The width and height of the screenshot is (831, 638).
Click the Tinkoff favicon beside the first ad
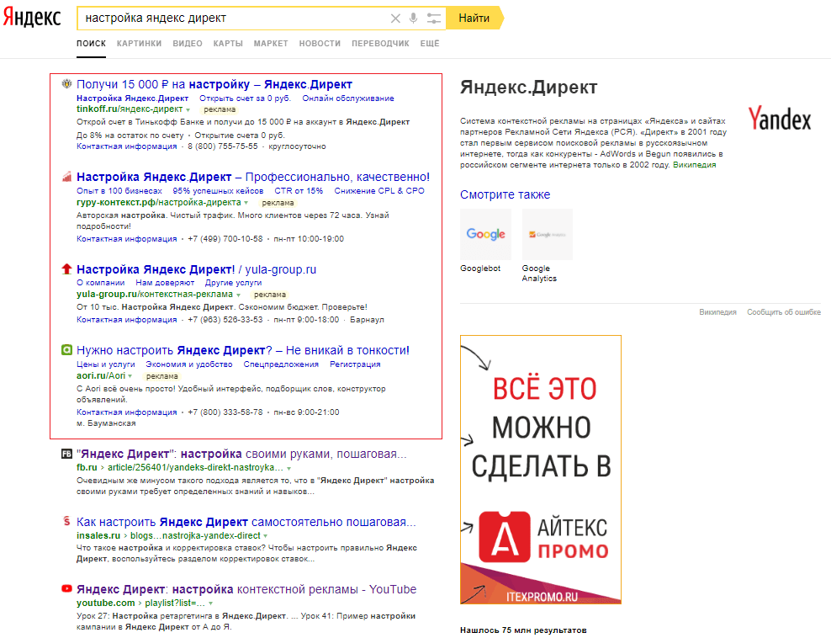[66, 83]
